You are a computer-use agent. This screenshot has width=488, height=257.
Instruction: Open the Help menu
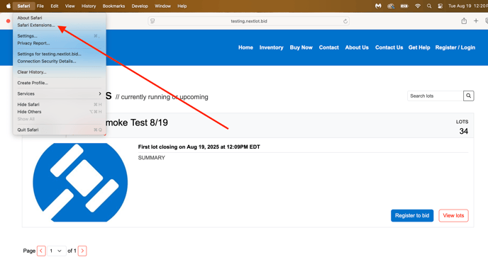(182, 6)
